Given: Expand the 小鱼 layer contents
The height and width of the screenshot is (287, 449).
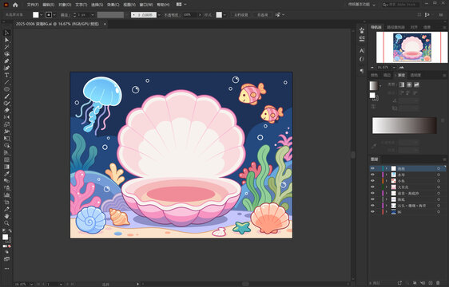Looking at the screenshot, I should 387,181.
